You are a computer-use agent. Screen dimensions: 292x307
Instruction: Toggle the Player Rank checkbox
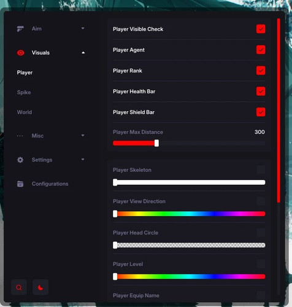click(261, 71)
